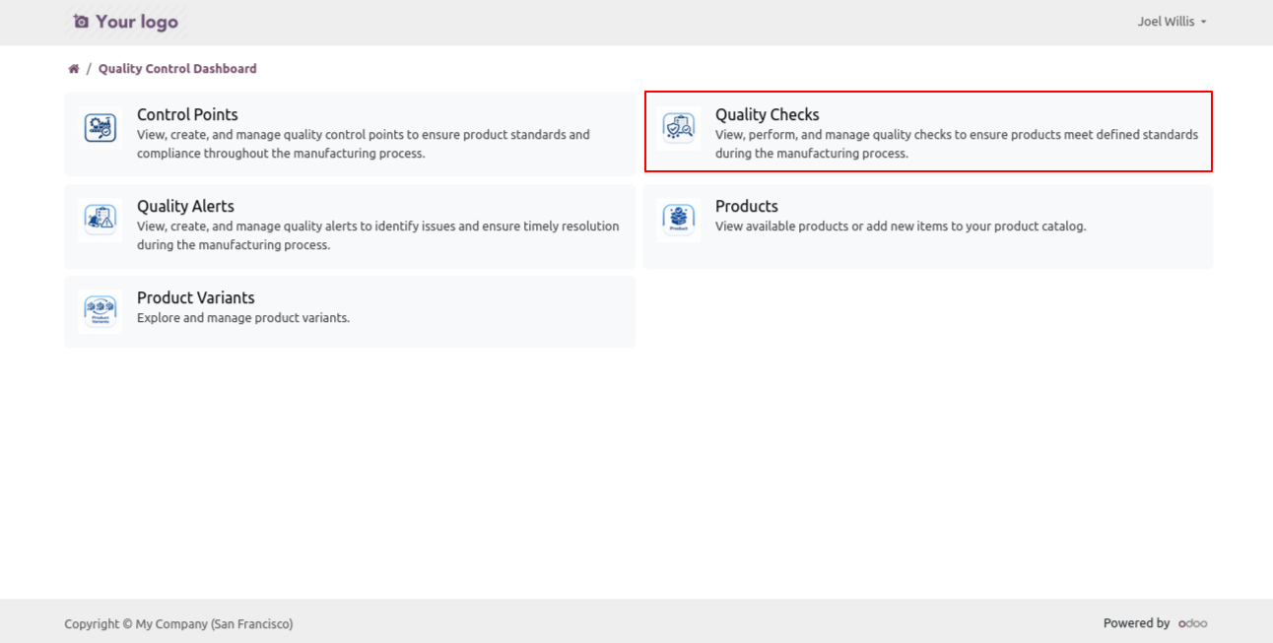Click "Explore and manage product variants" description
The width and height of the screenshot is (1273, 643).
point(243,318)
